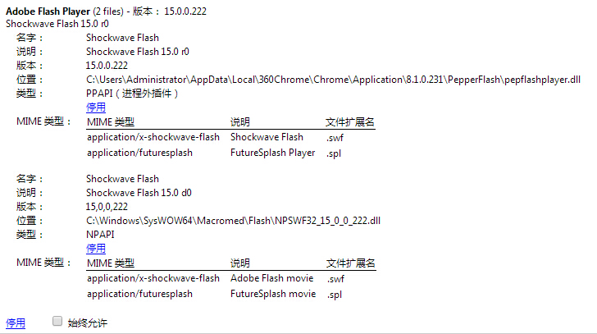Click PPAPI（进程外插件）type value
597x334 pixels.
(132, 94)
